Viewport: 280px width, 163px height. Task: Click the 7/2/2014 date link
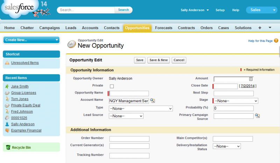click(247, 86)
